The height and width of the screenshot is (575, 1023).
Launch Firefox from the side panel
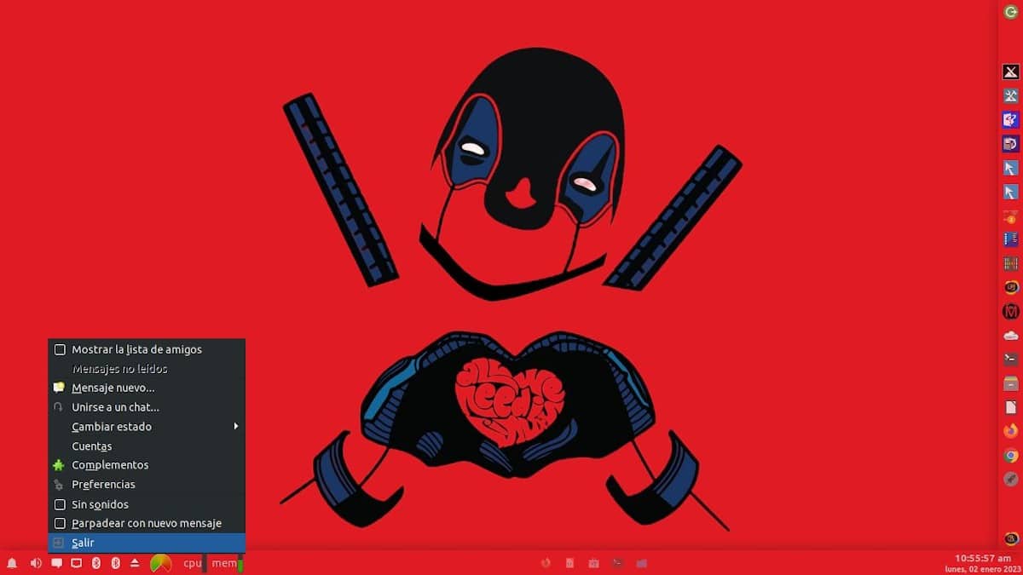(1011, 431)
